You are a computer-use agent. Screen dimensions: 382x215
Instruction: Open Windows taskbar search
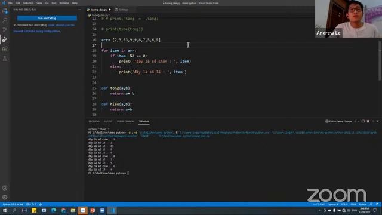14,210
